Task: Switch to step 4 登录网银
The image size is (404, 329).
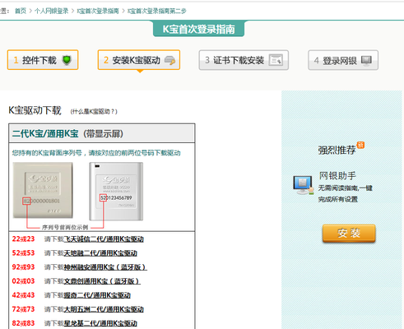Action: (343, 60)
